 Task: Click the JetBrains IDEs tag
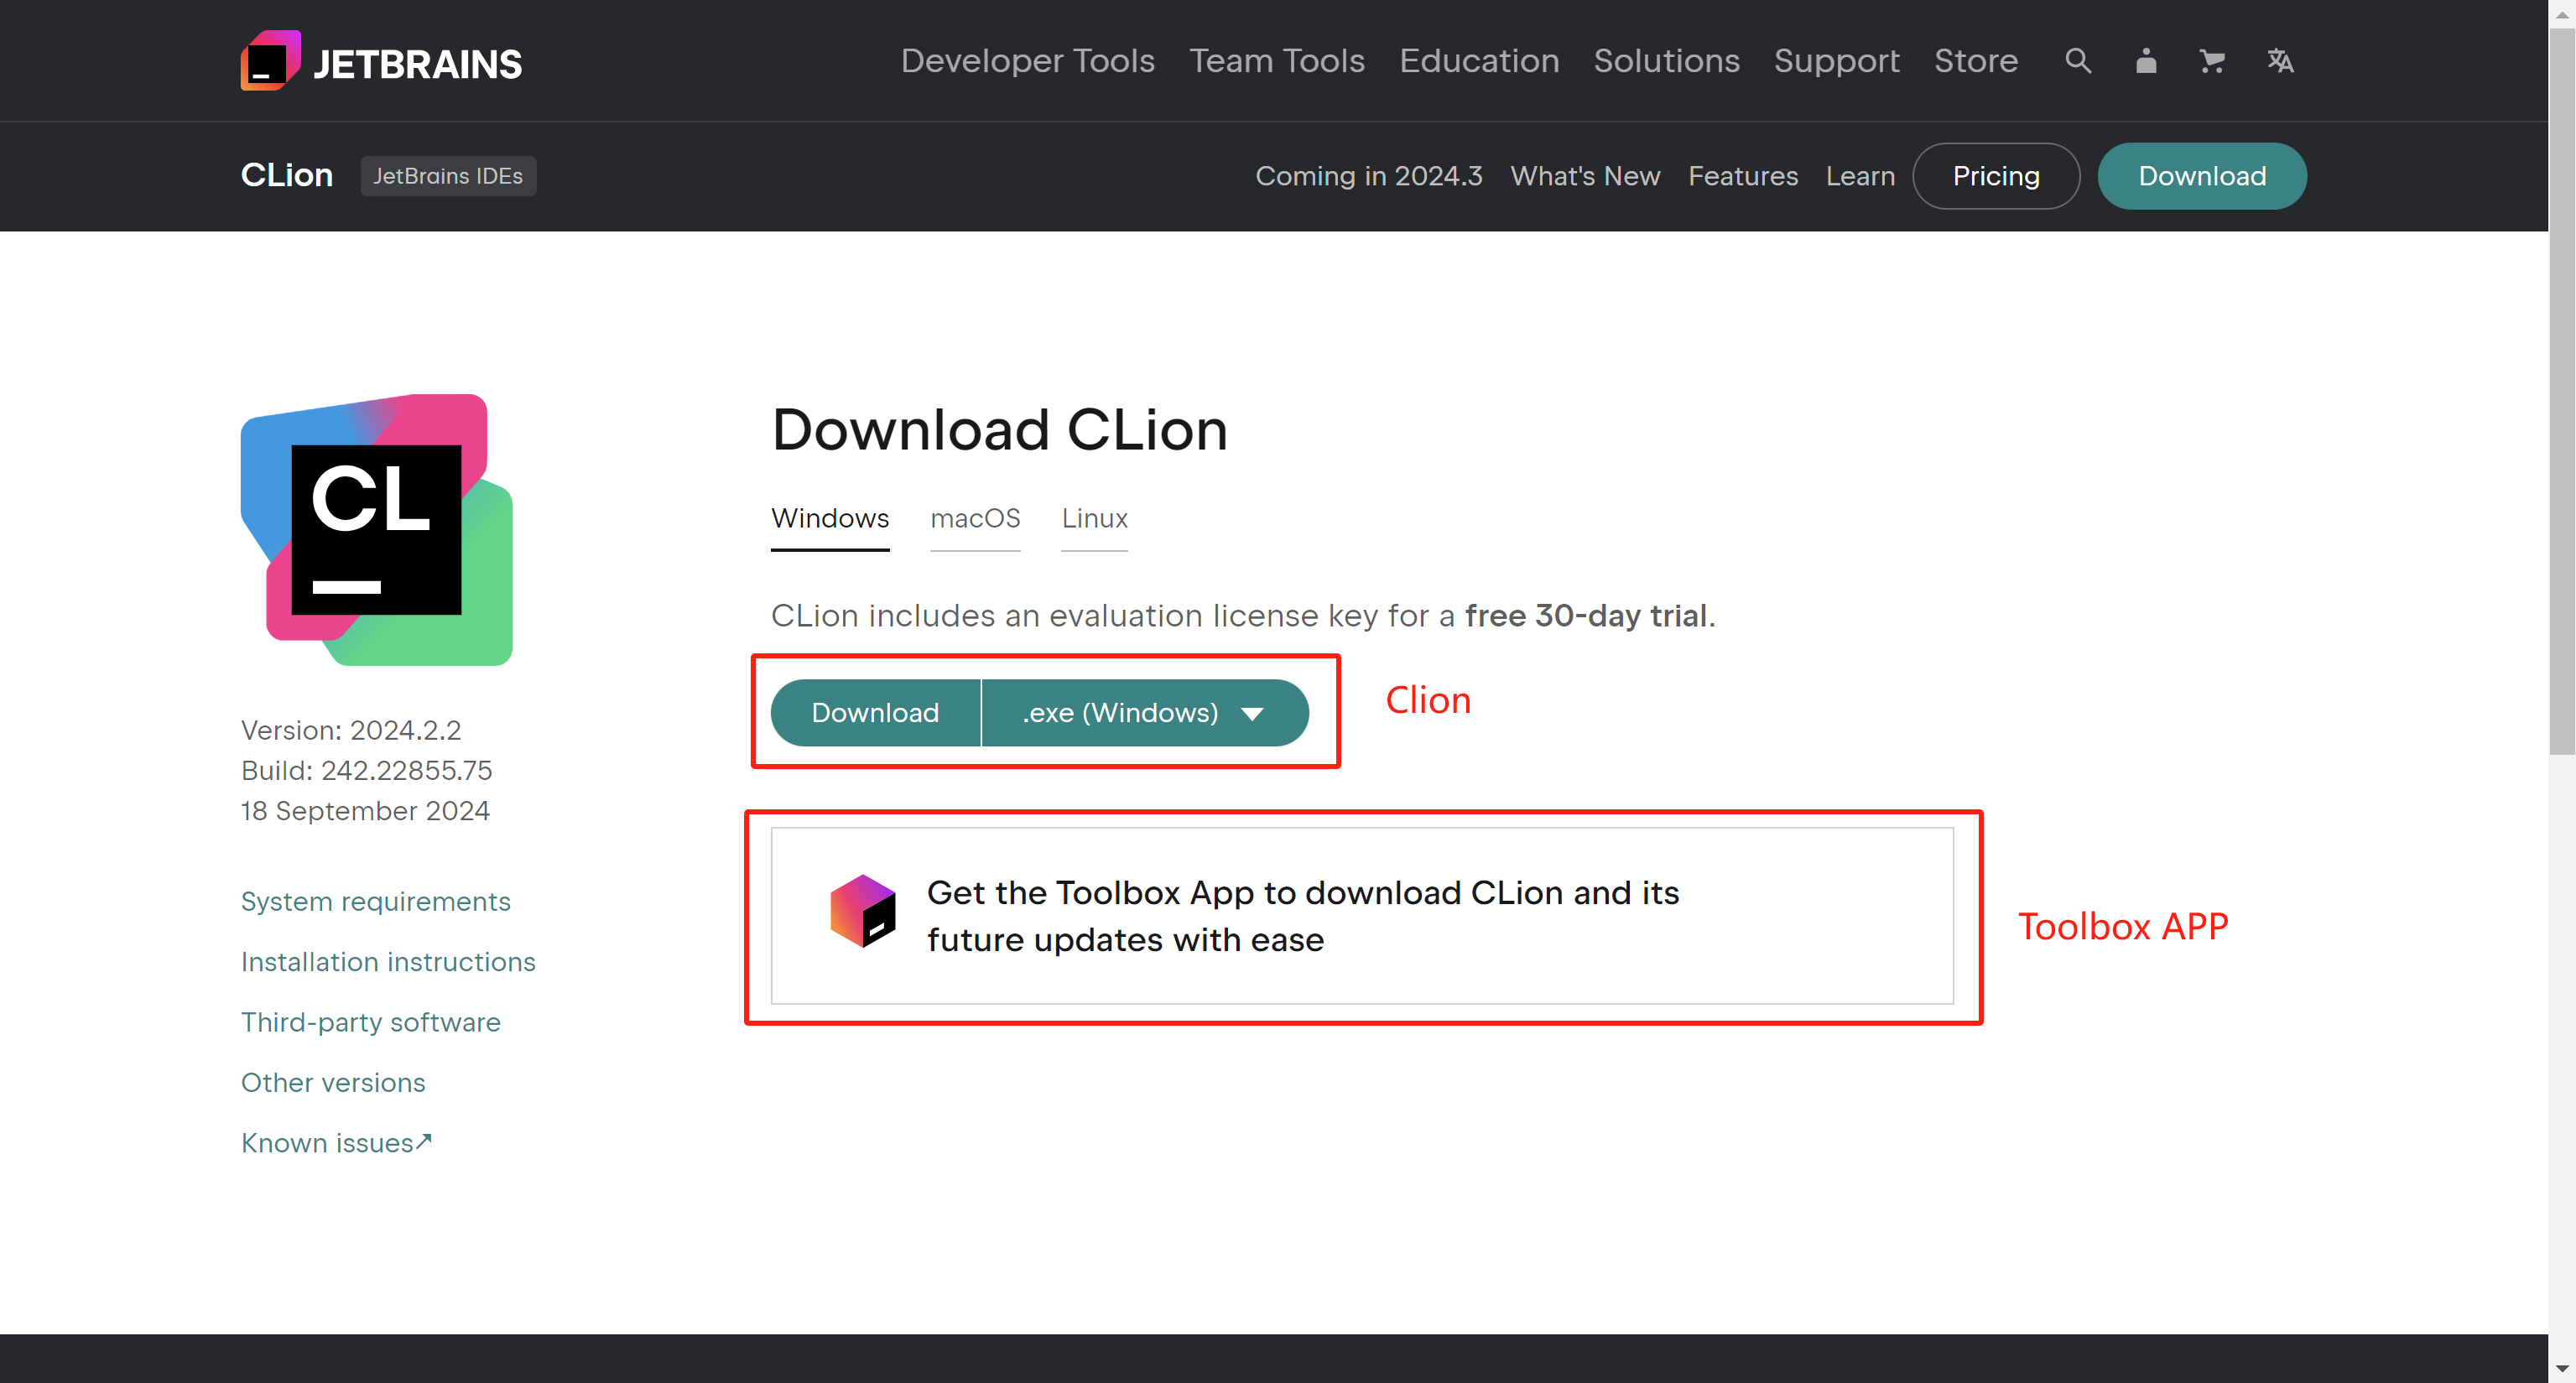[447, 176]
